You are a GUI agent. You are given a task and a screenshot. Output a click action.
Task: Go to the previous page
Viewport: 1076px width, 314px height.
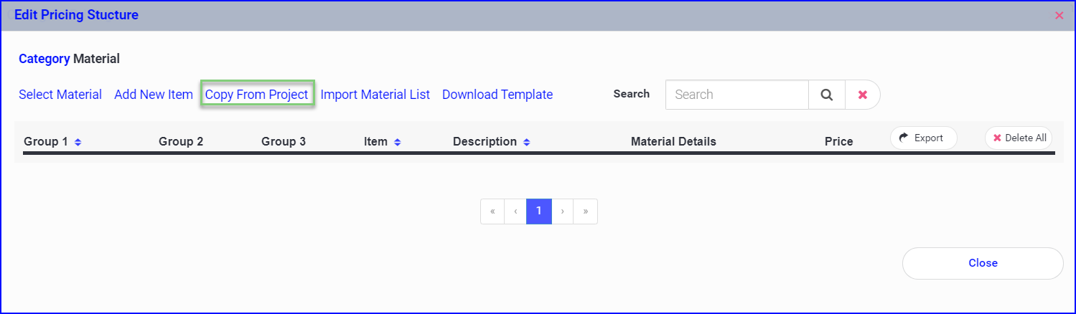click(x=515, y=211)
